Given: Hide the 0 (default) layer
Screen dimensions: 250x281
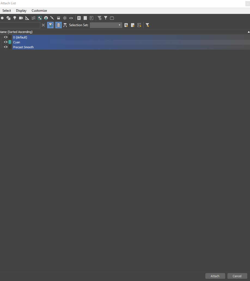Looking at the screenshot, I should [6, 37].
